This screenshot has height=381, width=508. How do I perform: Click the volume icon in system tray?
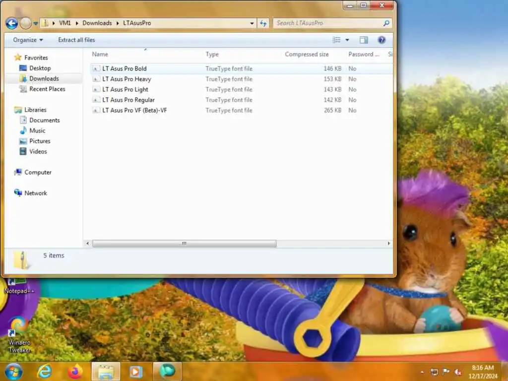pyautogui.click(x=458, y=372)
